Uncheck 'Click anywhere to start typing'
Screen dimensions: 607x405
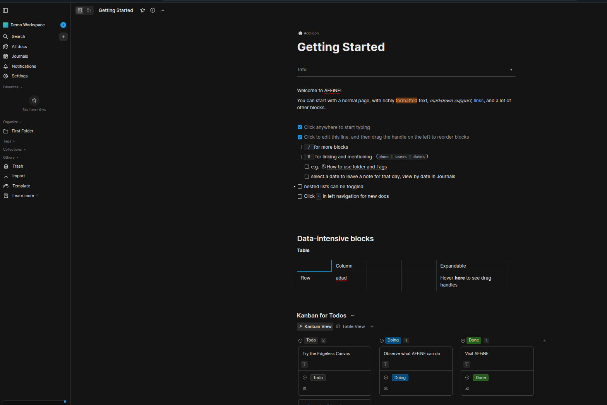pyautogui.click(x=300, y=127)
